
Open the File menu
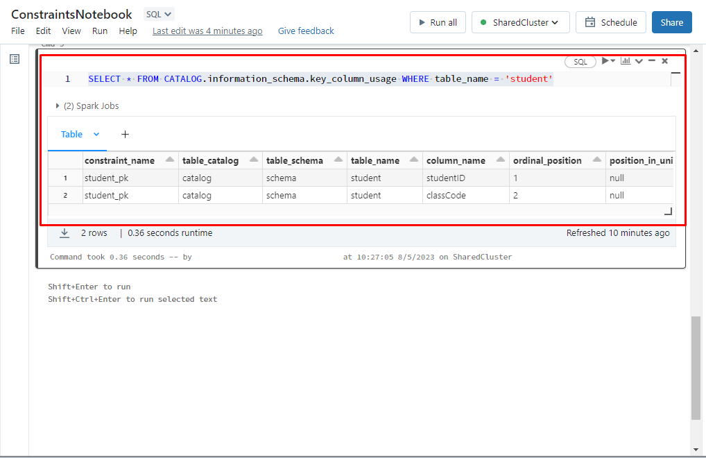(18, 31)
